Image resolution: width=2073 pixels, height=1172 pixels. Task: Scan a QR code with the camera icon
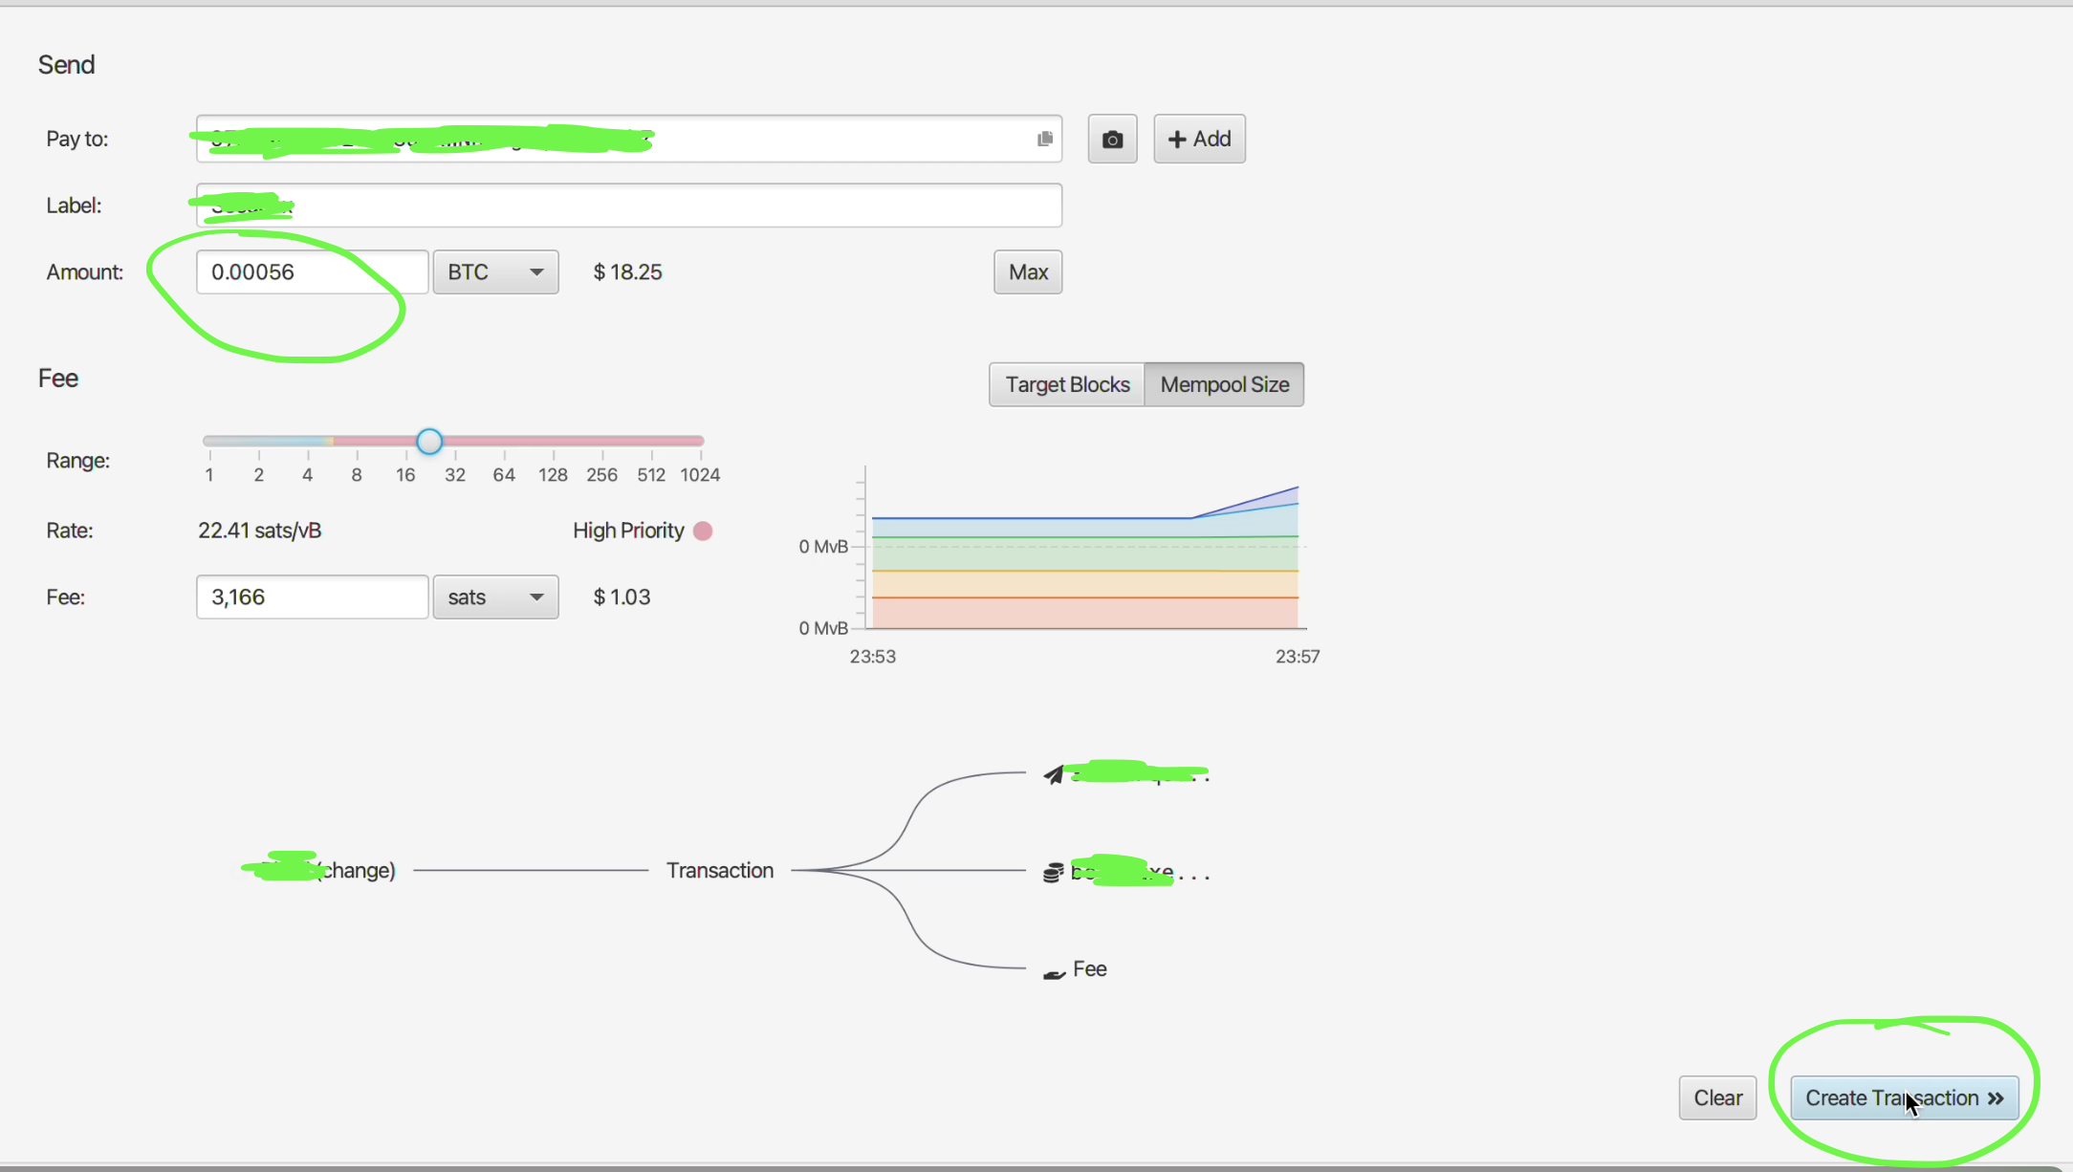[1111, 139]
